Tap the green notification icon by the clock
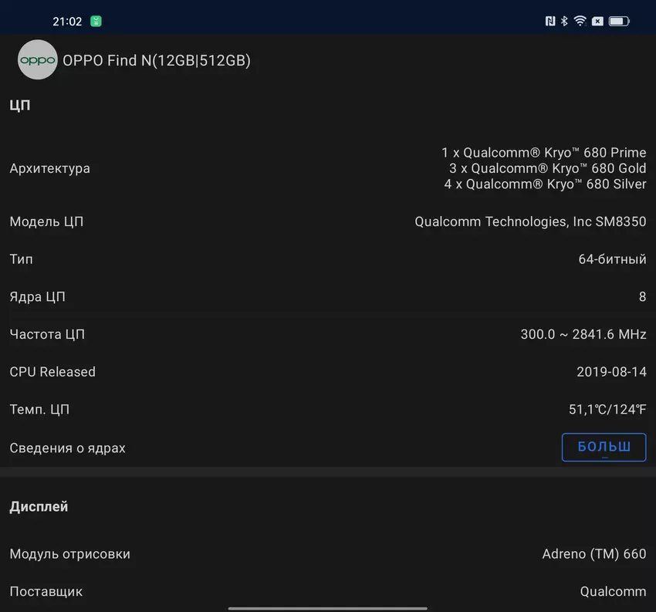Viewport: 656px width, 612px height. point(96,22)
